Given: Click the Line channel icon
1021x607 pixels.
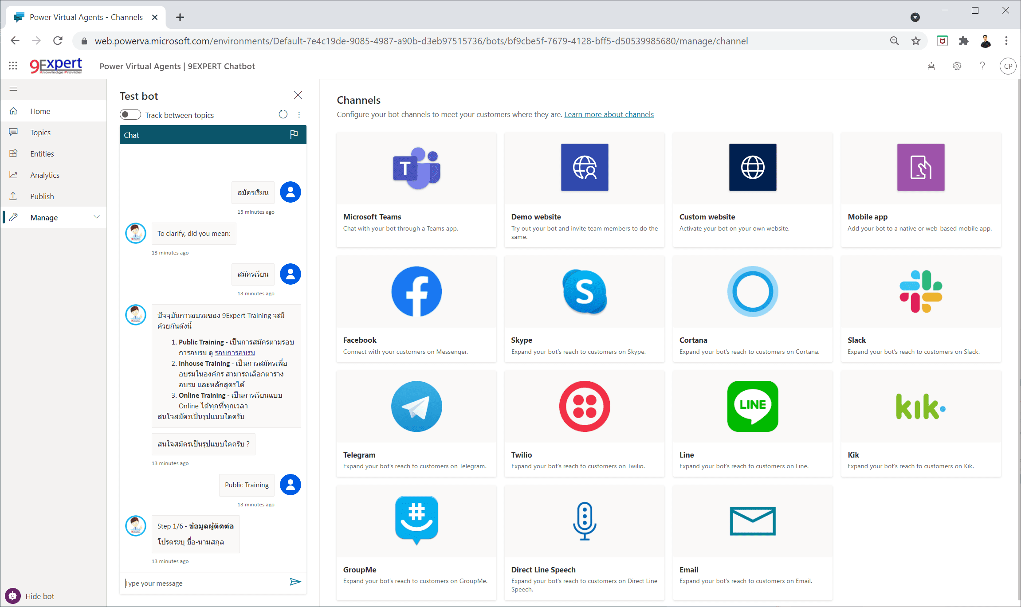Looking at the screenshot, I should click(752, 405).
